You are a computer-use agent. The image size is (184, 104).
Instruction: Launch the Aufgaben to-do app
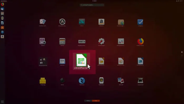click(x=140, y=23)
